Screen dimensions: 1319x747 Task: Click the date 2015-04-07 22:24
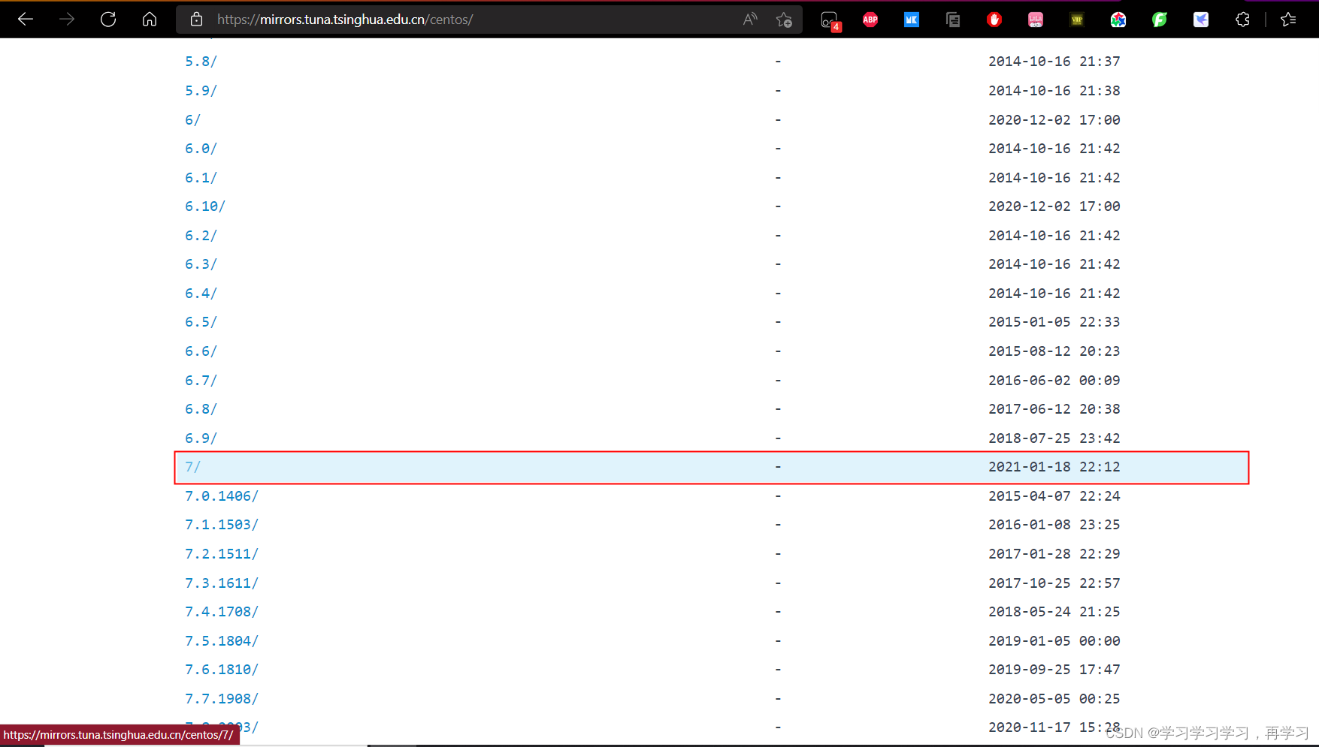(x=1054, y=496)
